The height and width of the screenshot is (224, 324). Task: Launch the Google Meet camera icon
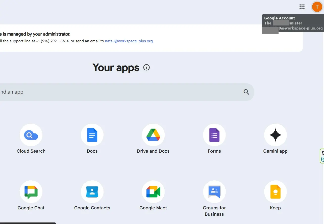pos(153,192)
